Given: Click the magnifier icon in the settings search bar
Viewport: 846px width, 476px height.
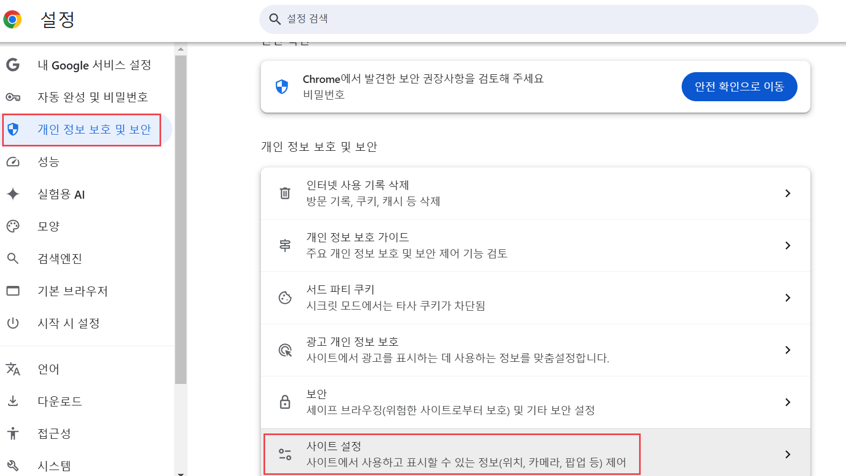Looking at the screenshot, I should pos(275,19).
